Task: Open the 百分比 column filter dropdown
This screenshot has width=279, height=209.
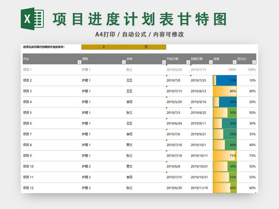Action: click(x=254, y=62)
